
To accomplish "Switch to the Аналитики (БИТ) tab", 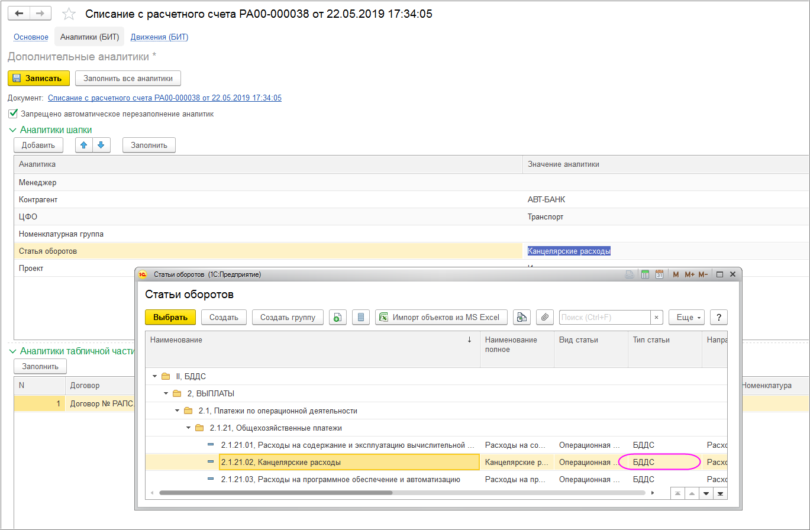I will tap(89, 37).
